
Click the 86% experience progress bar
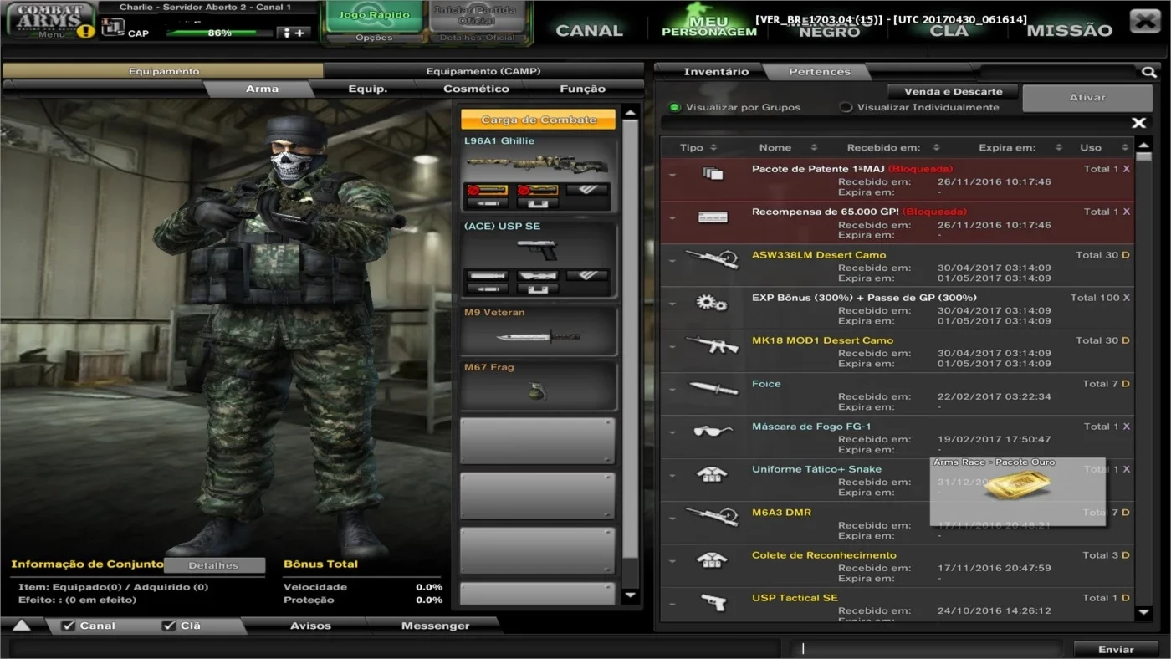tap(220, 33)
